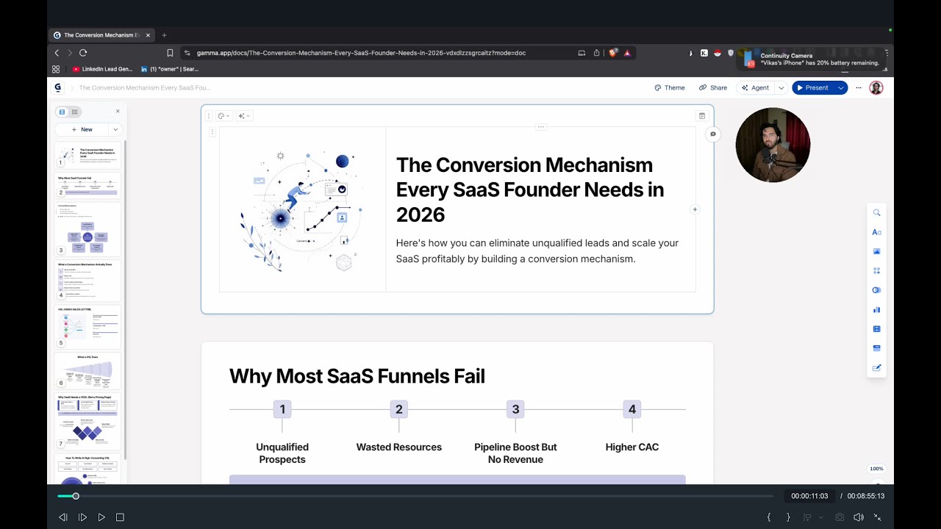This screenshot has height=529, width=941.
Task: Switch to The Conversion Mechanism browser tab
Action: [102, 35]
